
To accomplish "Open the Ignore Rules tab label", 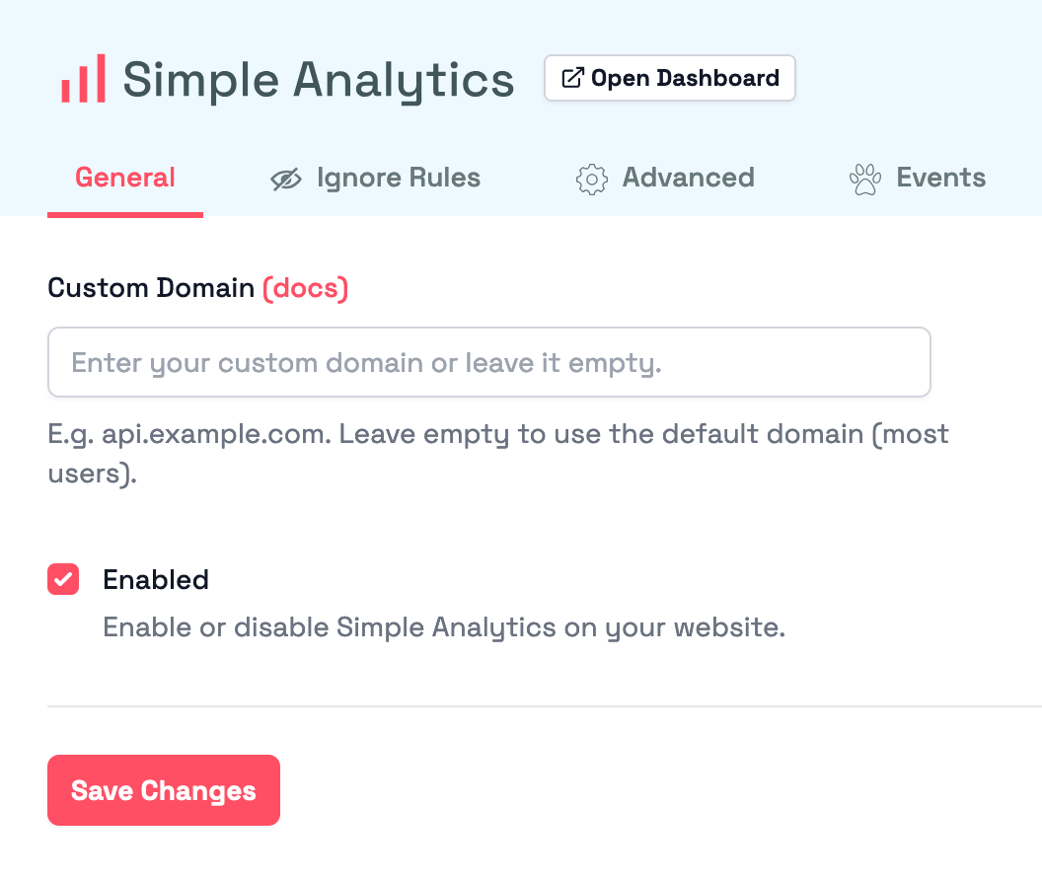I will (x=398, y=178).
